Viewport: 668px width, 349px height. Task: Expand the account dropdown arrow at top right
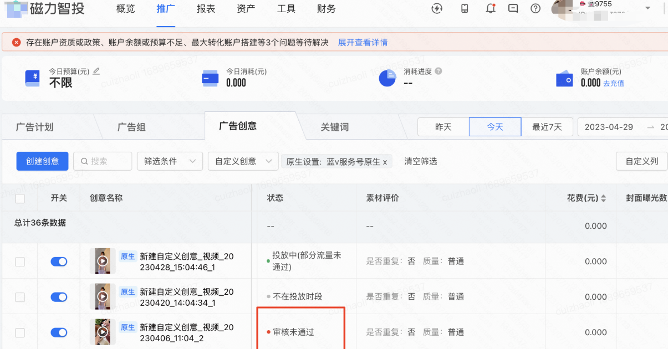click(647, 9)
